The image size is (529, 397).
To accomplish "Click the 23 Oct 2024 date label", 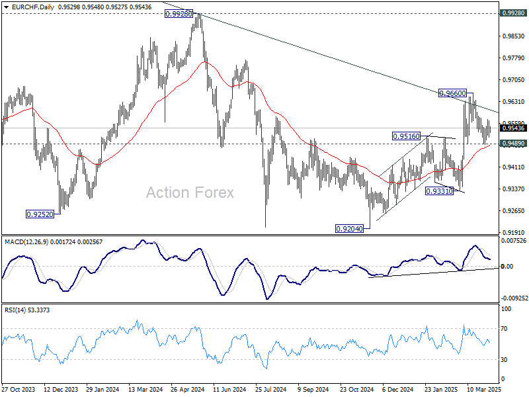I will point(356,389).
